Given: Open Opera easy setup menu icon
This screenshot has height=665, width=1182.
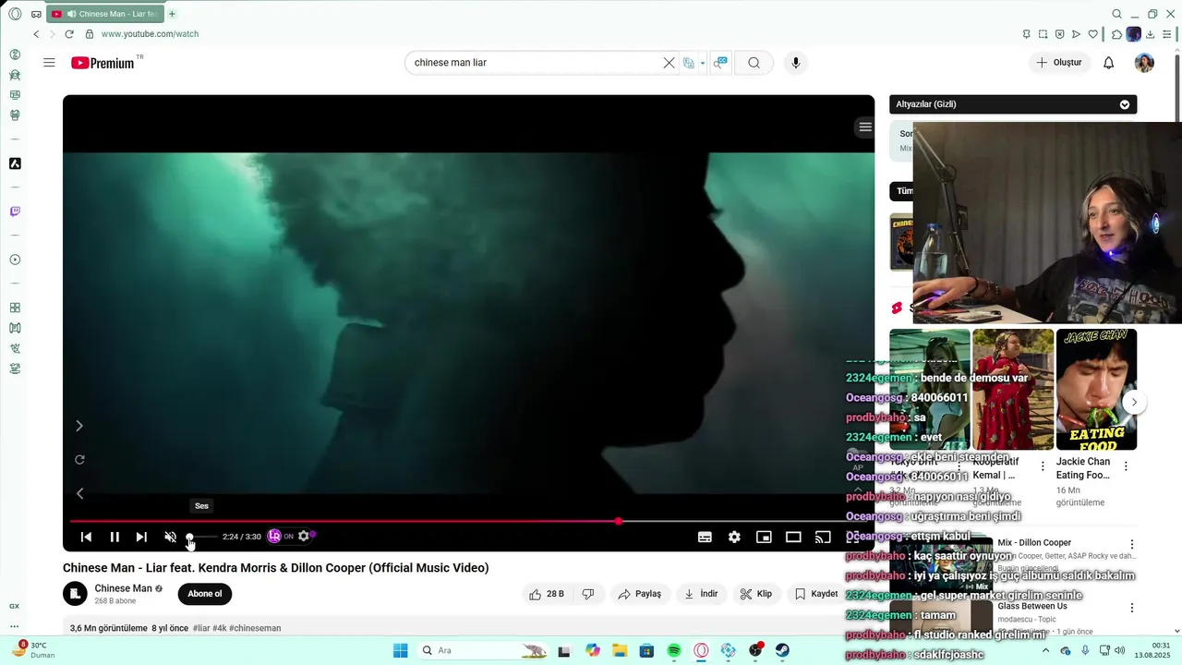Looking at the screenshot, I should [1167, 34].
